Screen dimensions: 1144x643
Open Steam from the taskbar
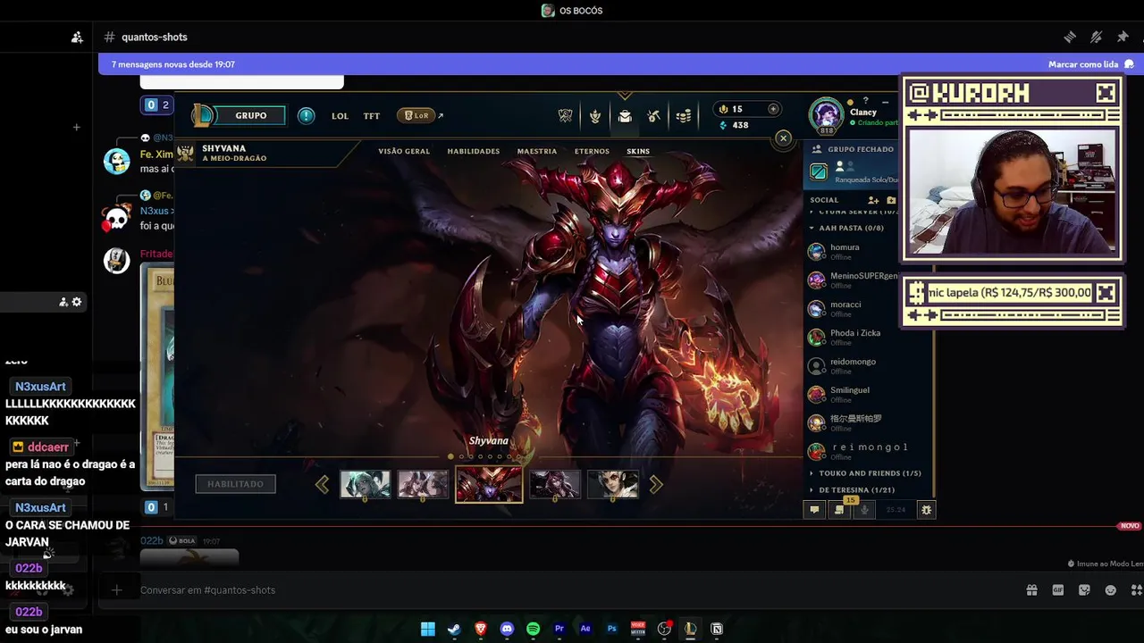point(454,629)
